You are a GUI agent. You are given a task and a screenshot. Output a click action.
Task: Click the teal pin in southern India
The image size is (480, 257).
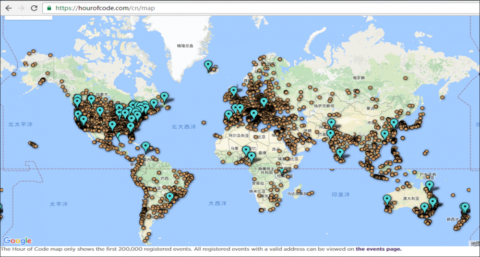point(340,154)
